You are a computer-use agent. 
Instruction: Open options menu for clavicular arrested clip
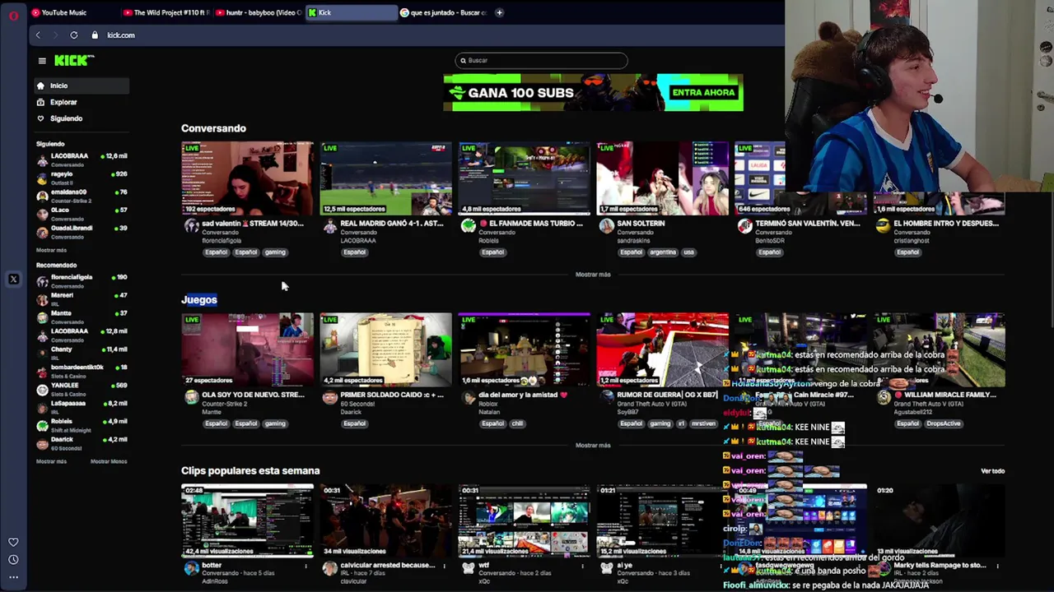[x=445, y=566]
